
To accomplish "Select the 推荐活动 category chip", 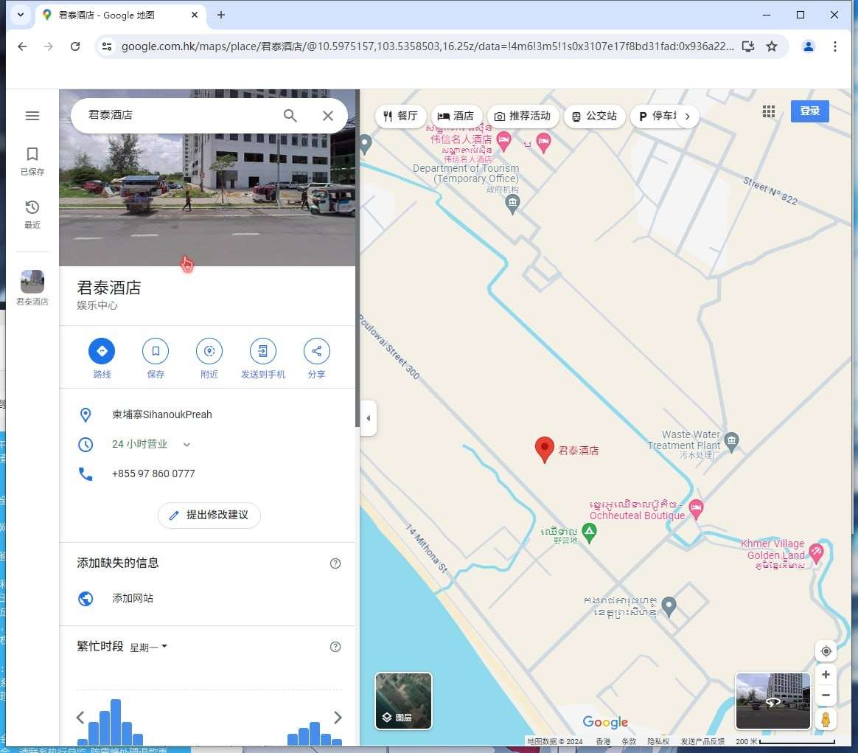I will coord(522,116).
